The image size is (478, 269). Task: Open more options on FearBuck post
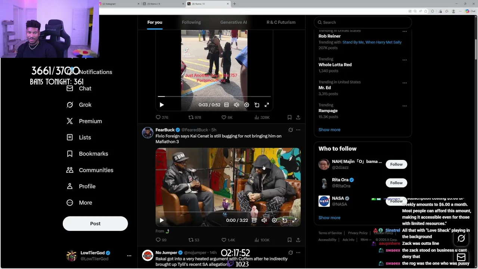[x=298, y=130]
